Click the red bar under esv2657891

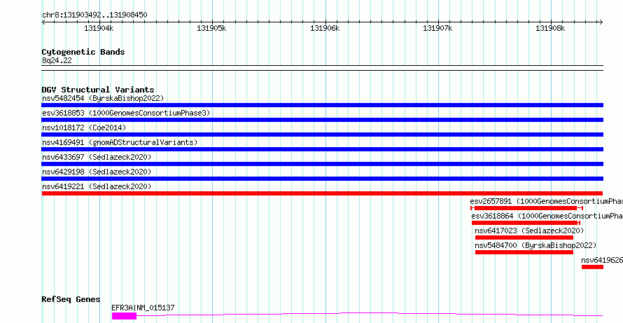click(526, 208)
